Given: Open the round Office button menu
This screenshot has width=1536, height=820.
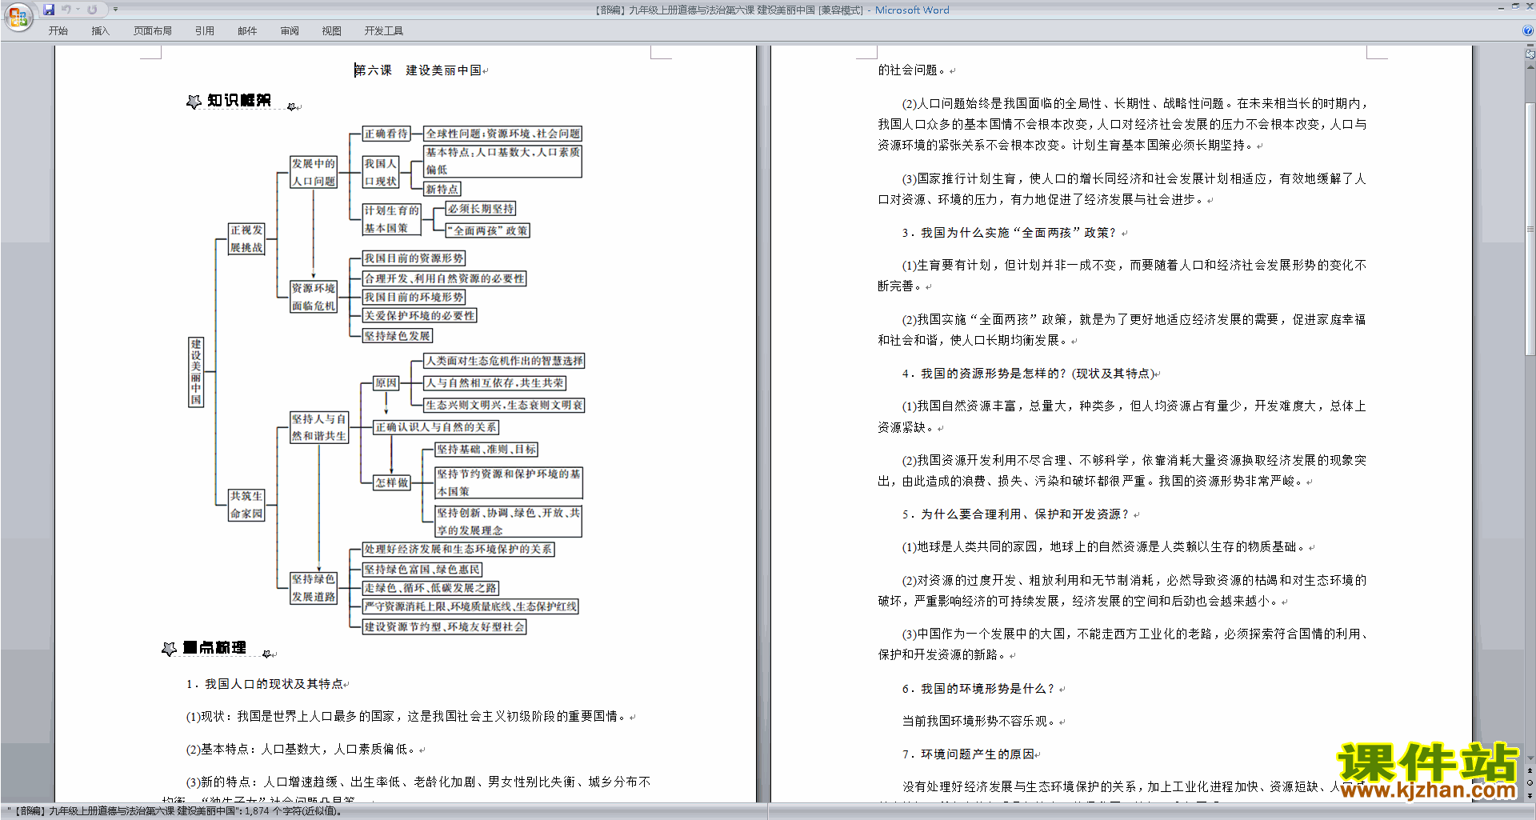Looking at the screenshot, I should 18,16.
